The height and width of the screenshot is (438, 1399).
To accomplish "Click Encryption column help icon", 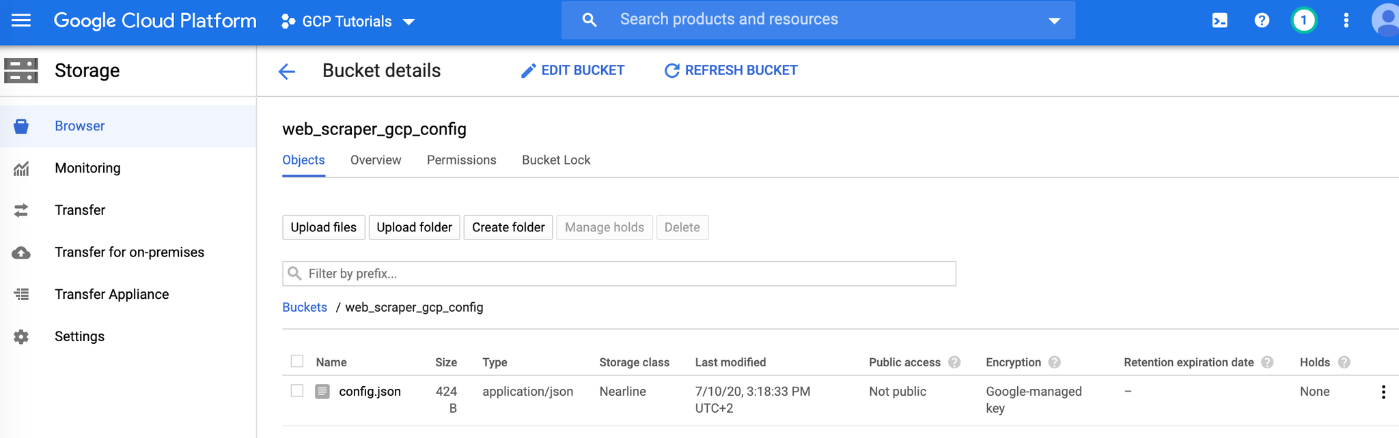I will 1055,362.
